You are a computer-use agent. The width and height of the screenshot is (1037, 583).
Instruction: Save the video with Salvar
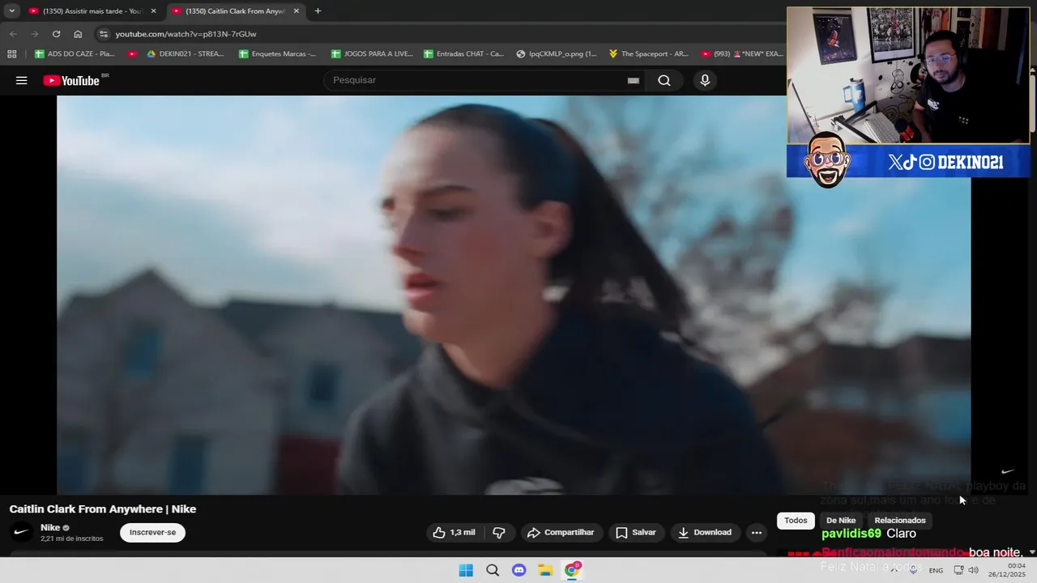click(636, 532)
